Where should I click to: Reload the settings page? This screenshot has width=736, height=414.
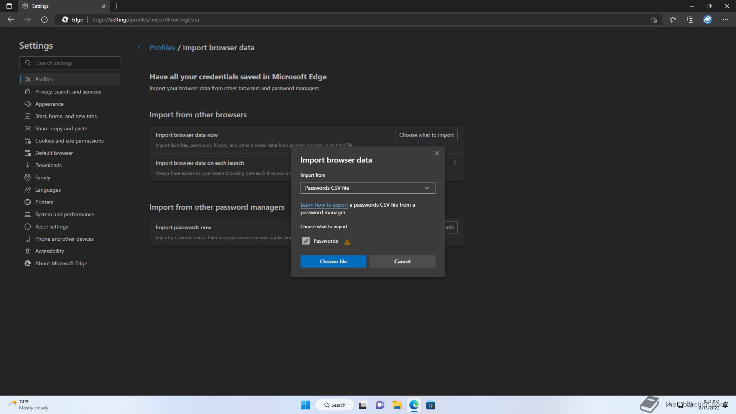pyautogui.click(x=44, y=20)
